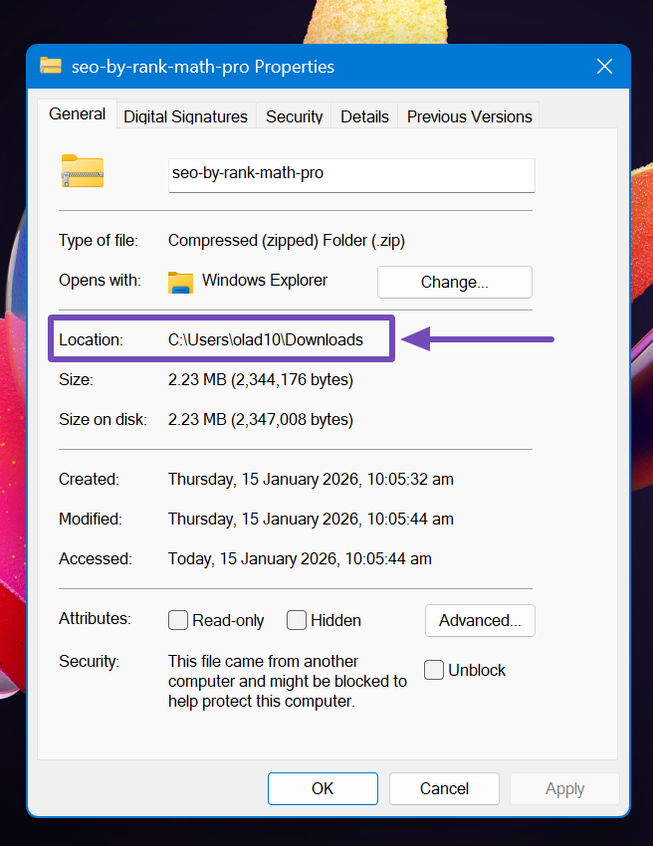Click the Type of file: label
This screenshot has height=846, width=653.
click(x=99, y=240)
